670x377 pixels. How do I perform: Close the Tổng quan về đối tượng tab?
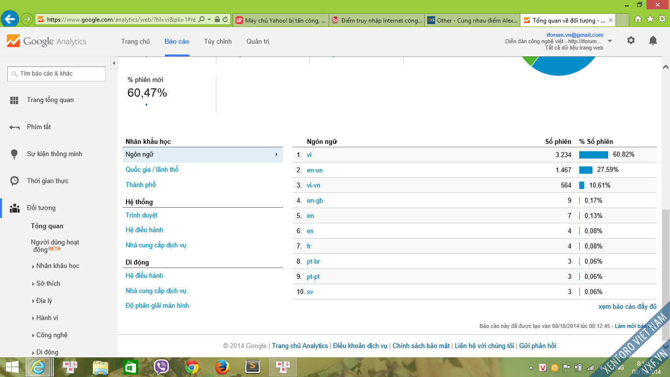tap(611, 20)
